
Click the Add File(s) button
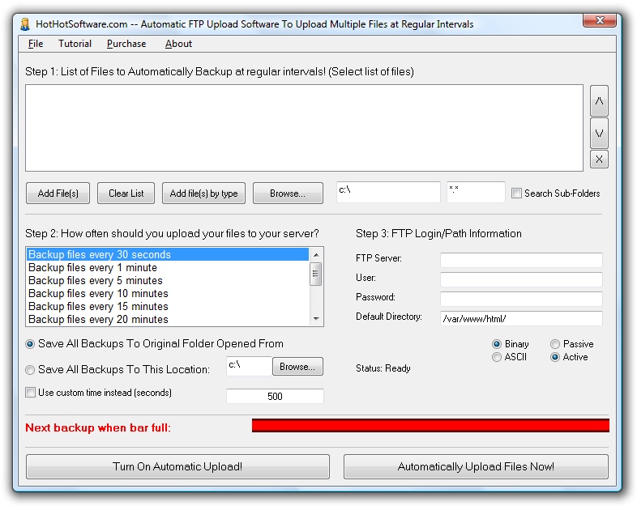58,193
